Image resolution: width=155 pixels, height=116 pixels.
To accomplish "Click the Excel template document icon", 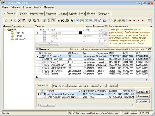I will tap(91, 21).
